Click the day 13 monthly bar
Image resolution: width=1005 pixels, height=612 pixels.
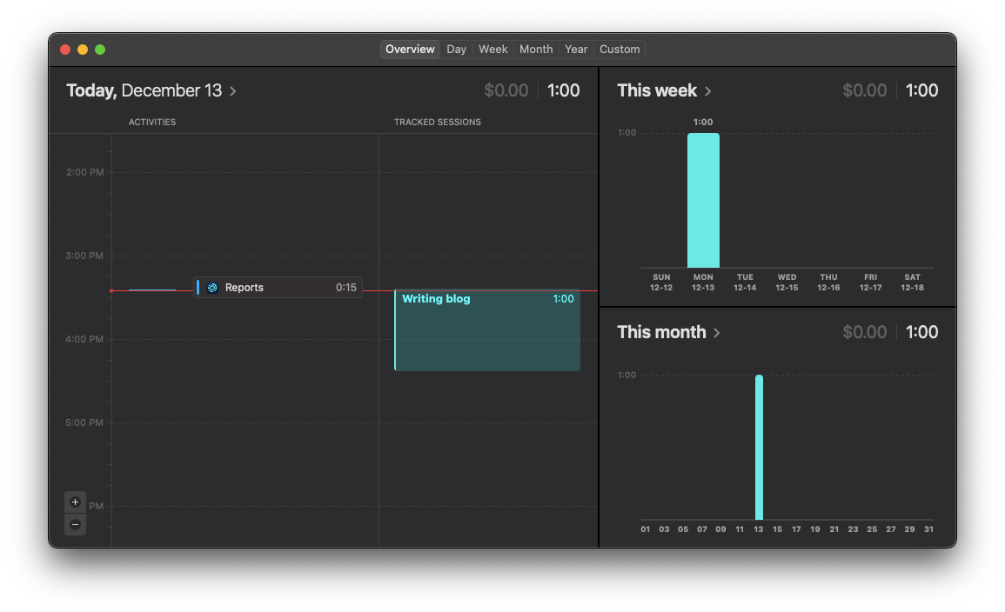tap(759, 448)
